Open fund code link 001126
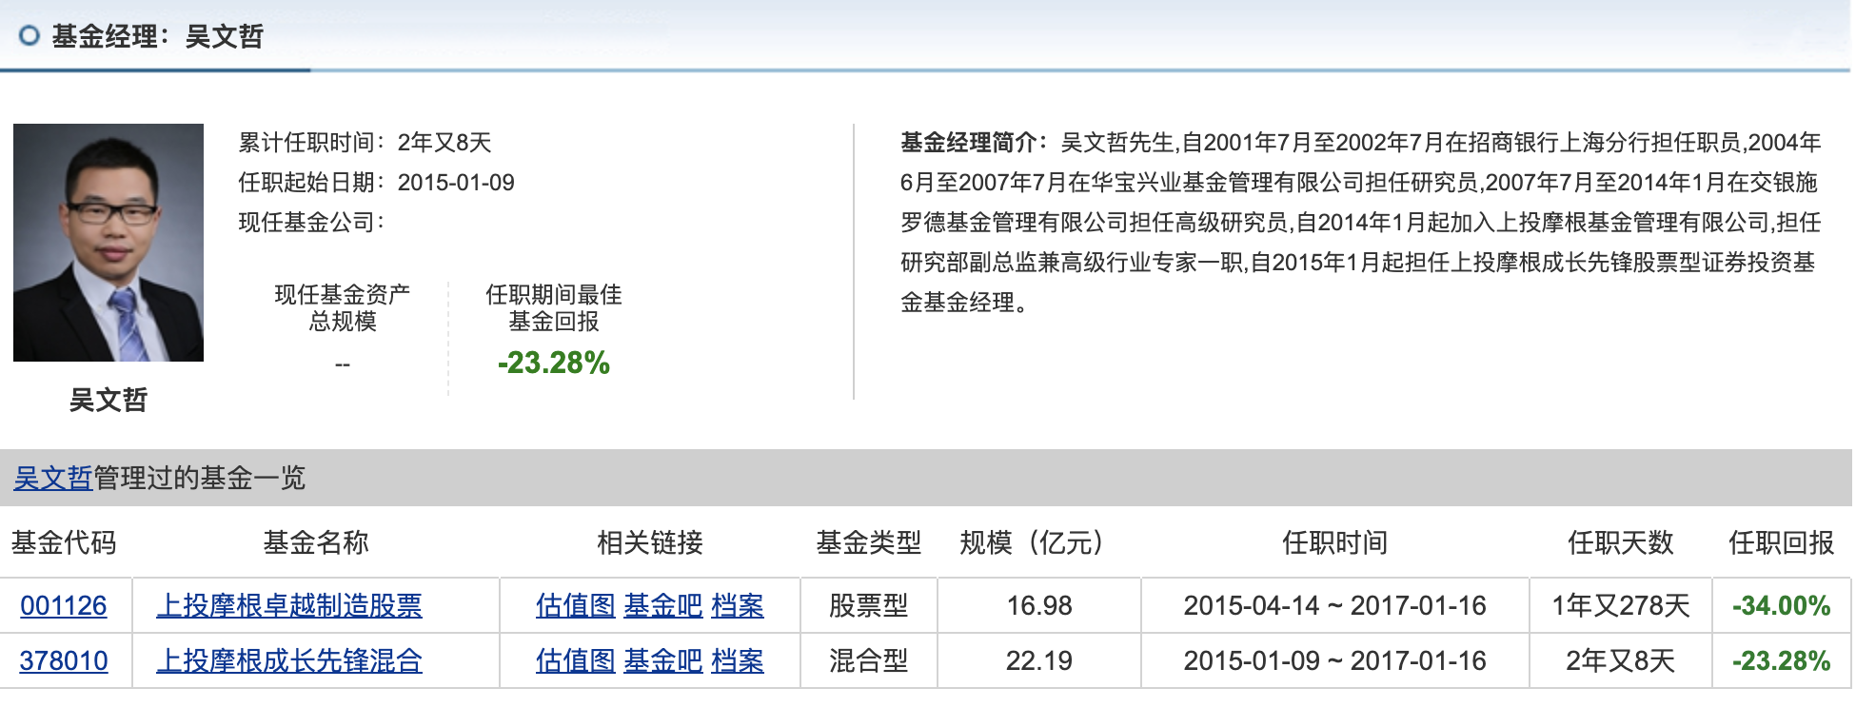1856x708 pixels. tap(63, 606)
